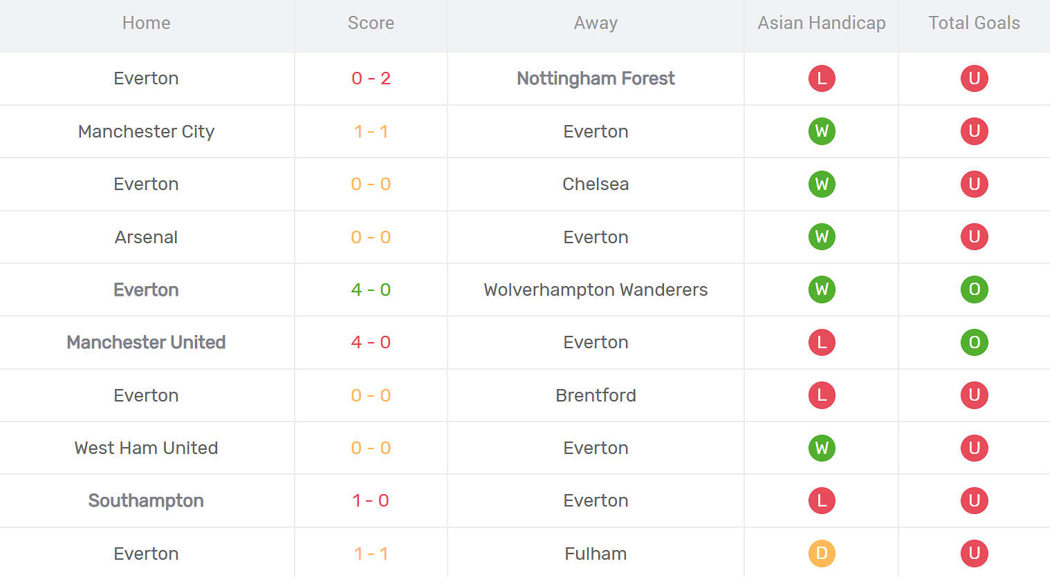Open the Southampton team link
Screen dimensions: 1052x577
click(146, 500)
